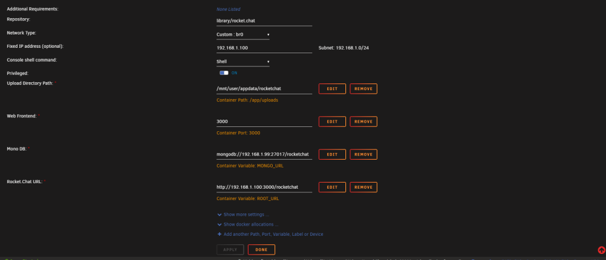
Task: Click the Mono DB mongodb URL field
Action: (x=264, y=154)
